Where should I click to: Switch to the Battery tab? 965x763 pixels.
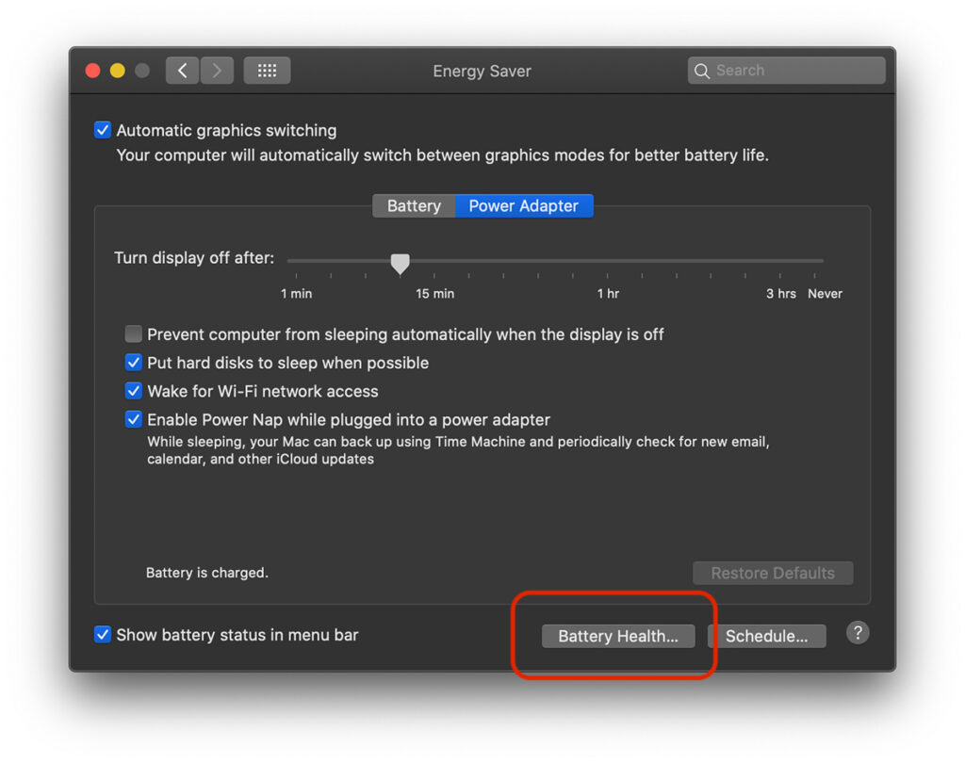[414, 205]
